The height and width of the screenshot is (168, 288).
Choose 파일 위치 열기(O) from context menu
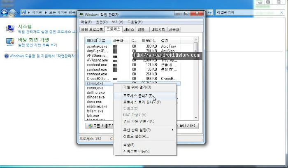click(145, 87)
